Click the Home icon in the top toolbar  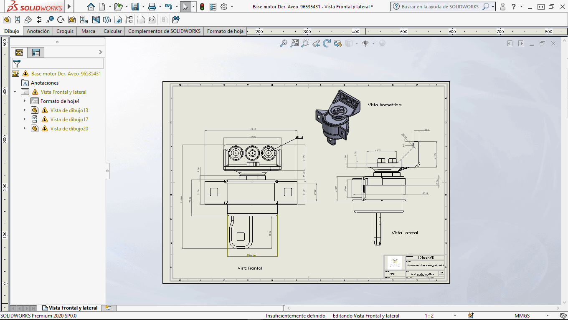pos(91,7)
